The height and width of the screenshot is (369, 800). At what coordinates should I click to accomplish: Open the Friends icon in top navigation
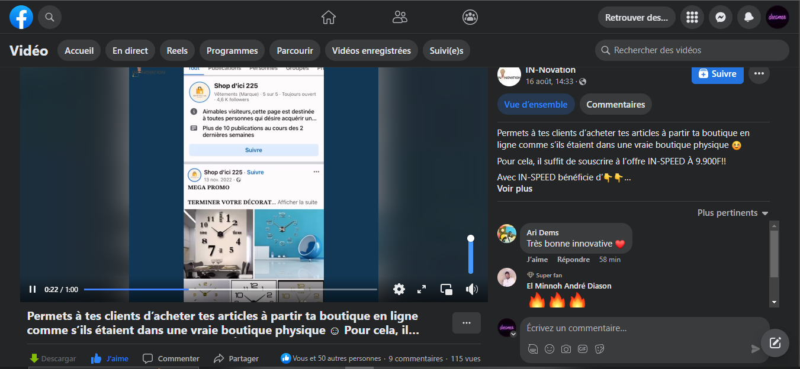coord(400,17)
